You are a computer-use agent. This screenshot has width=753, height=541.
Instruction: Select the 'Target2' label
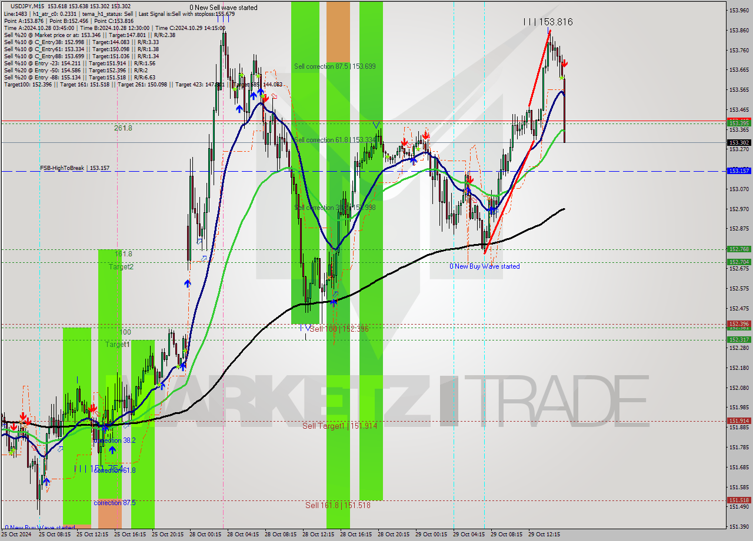coord(121,266)
